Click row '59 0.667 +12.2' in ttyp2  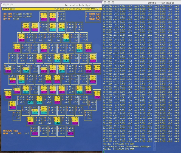(141, 38)
